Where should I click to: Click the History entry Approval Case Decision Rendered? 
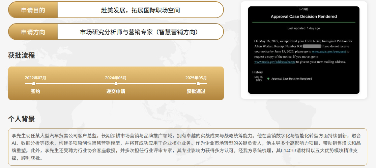pyautogui.click(x=291, y=79)
